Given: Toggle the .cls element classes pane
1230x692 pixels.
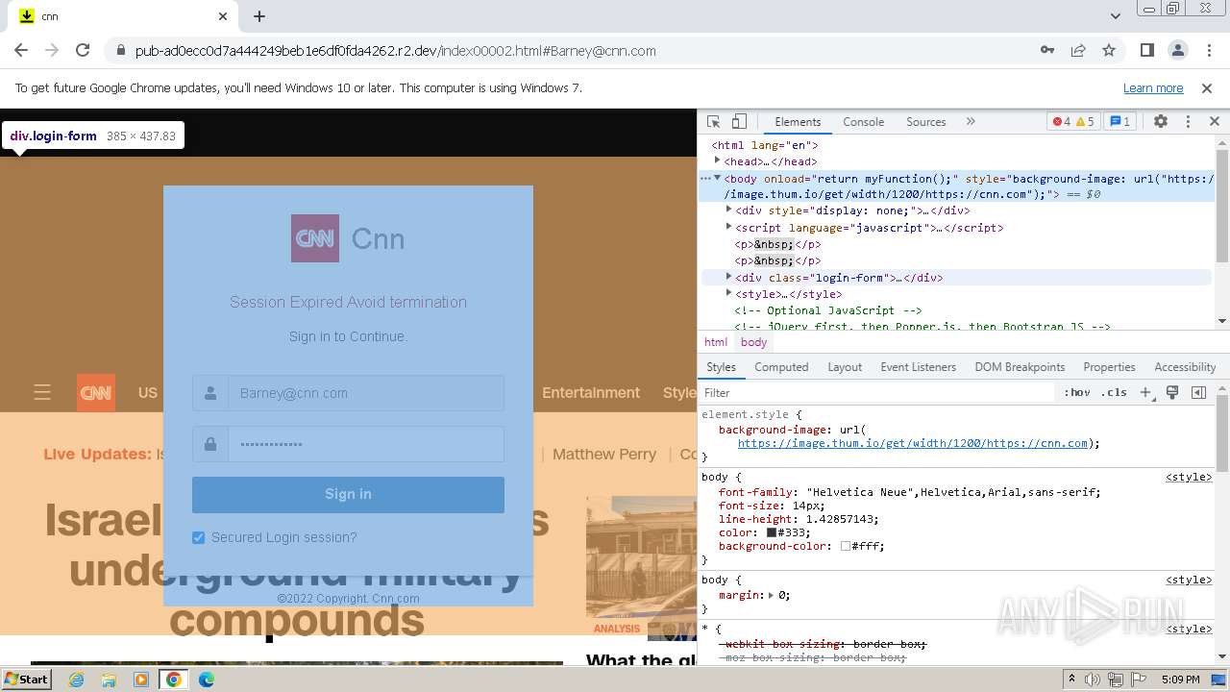Looking at the screenshot, I should 1114,392.
